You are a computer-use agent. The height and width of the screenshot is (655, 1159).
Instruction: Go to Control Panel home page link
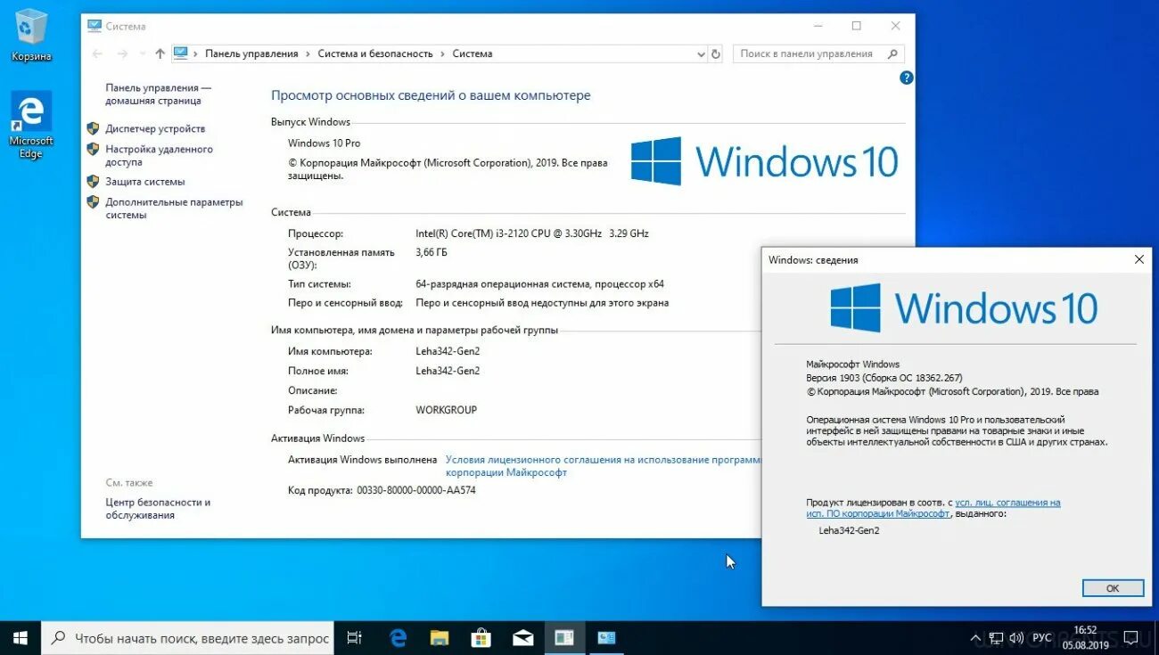[x=158, y=94]
